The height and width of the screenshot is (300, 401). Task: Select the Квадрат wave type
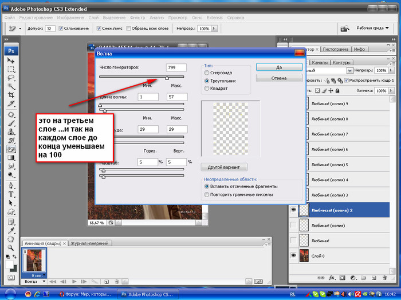tap(207, 89)
